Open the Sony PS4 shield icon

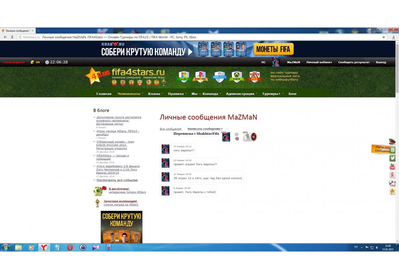[200, 76]
